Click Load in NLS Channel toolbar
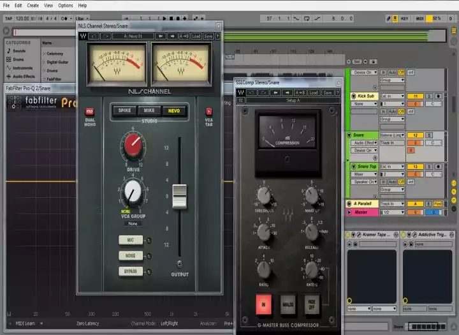This screenshot has width=459, height=335. (x=196, y=36)
